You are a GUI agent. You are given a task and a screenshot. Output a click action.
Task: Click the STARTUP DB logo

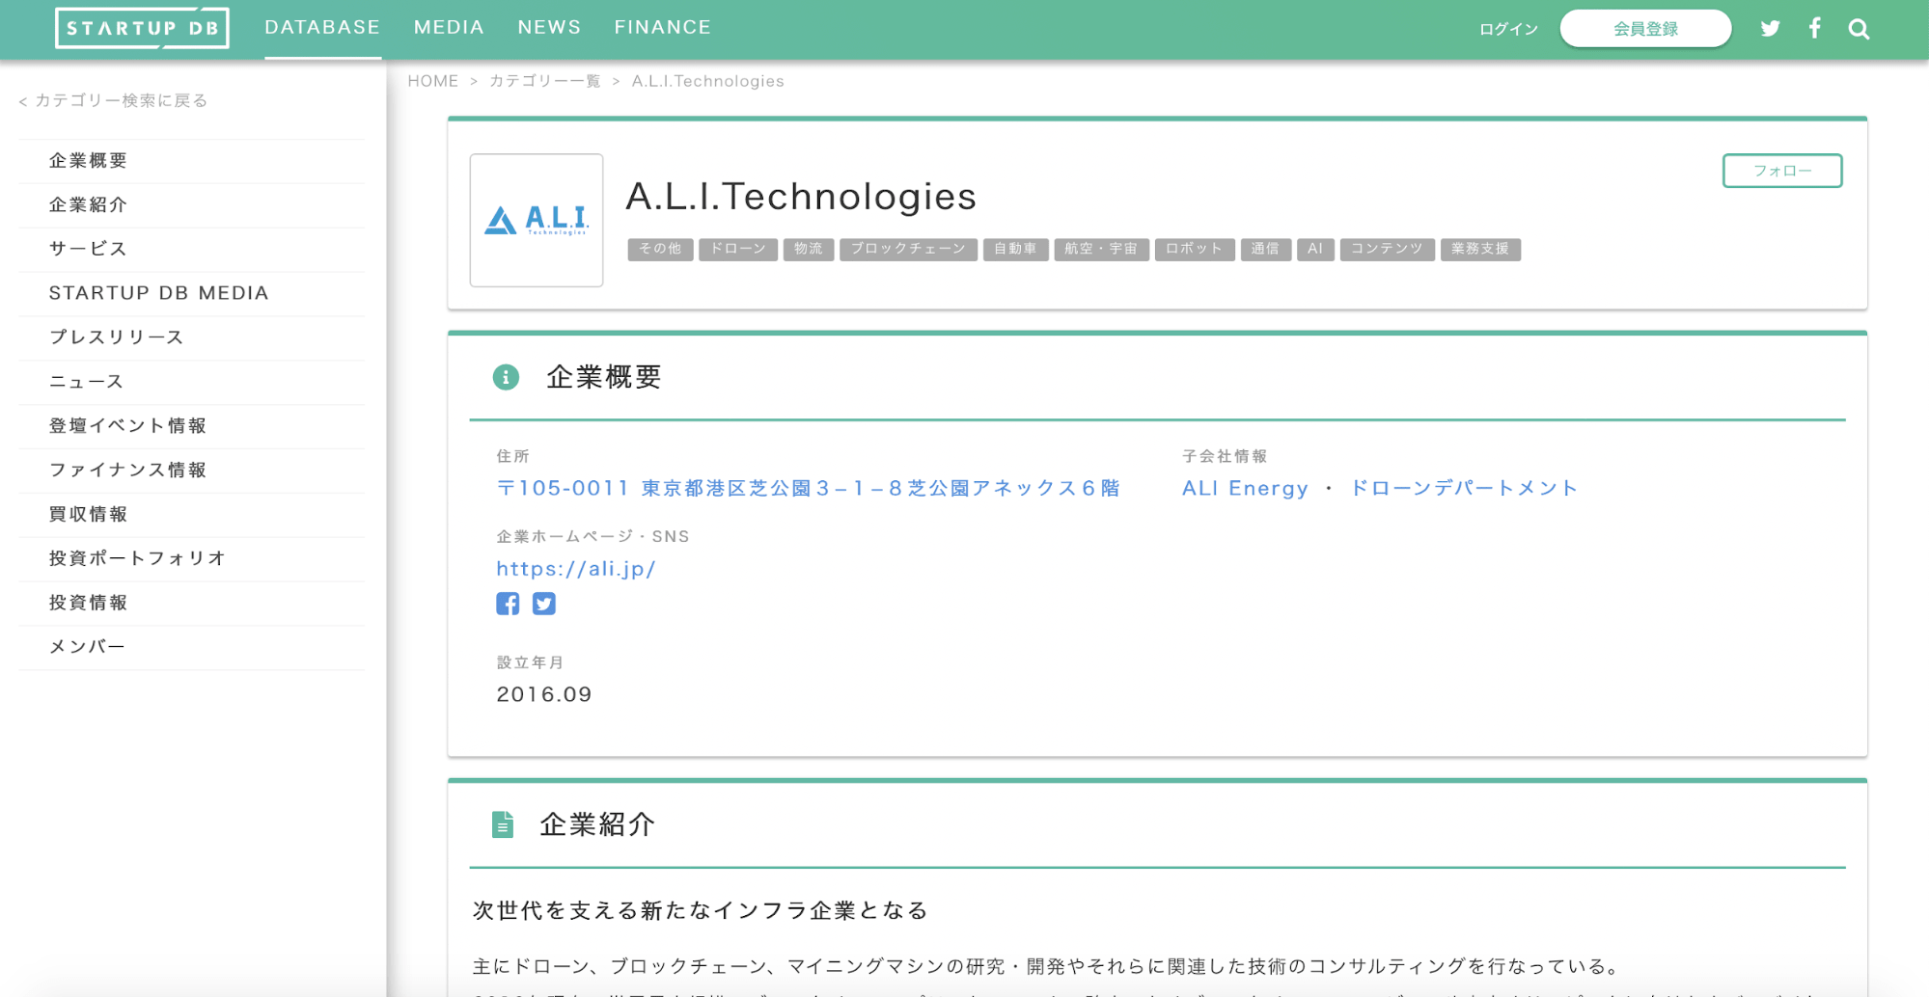click(x=142, y=28)
